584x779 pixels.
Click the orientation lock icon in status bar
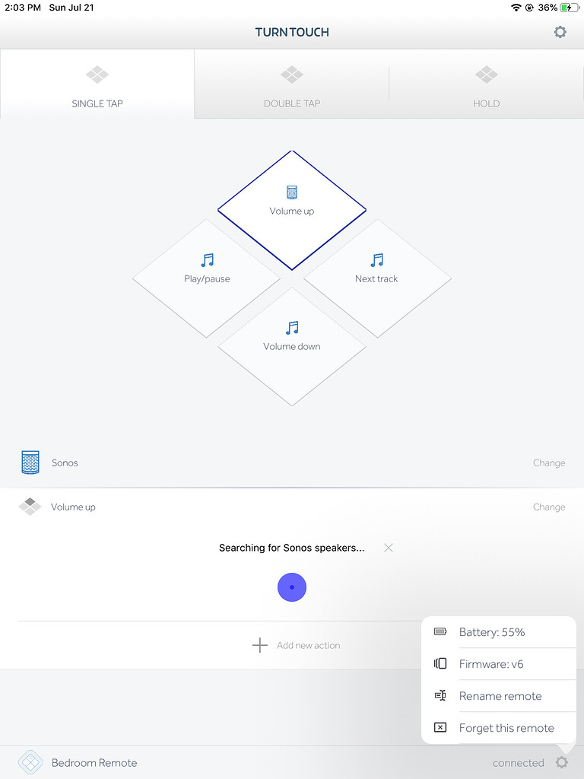pyautogui.click(x=529, y=8)
